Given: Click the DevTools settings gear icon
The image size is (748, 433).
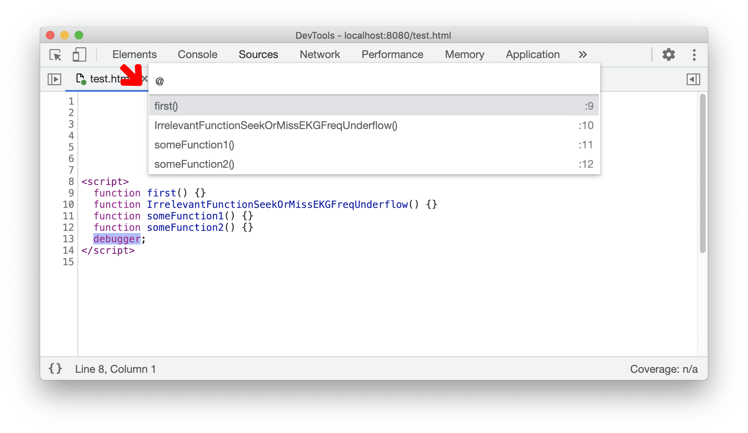Looking at the screenshot, I should click(669, 54).
